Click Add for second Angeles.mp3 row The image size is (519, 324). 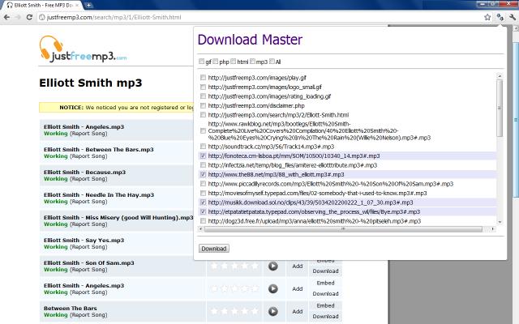point(298,288)
